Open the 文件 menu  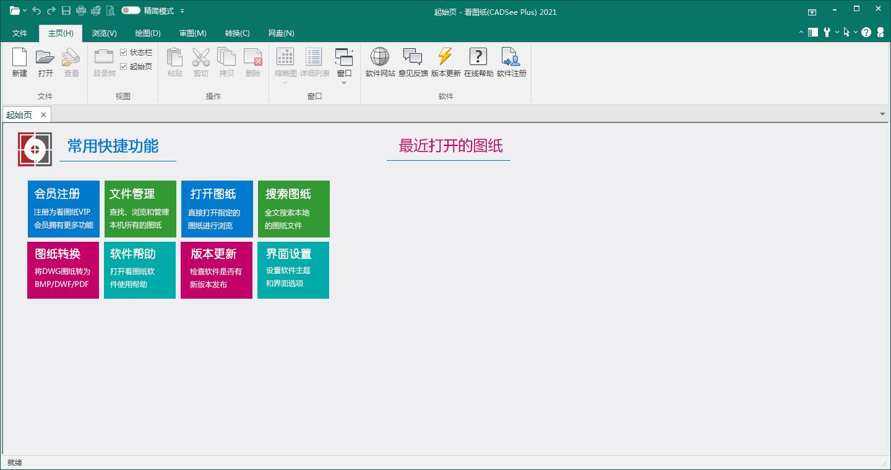(19, 33)
